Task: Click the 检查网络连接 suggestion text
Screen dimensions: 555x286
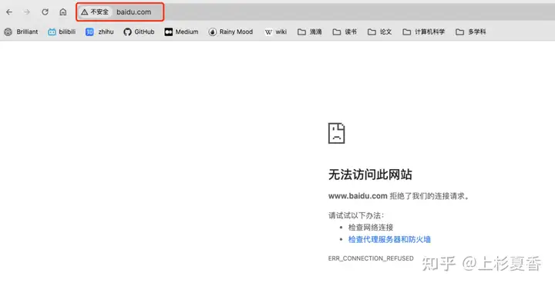Action: point(371,228)
